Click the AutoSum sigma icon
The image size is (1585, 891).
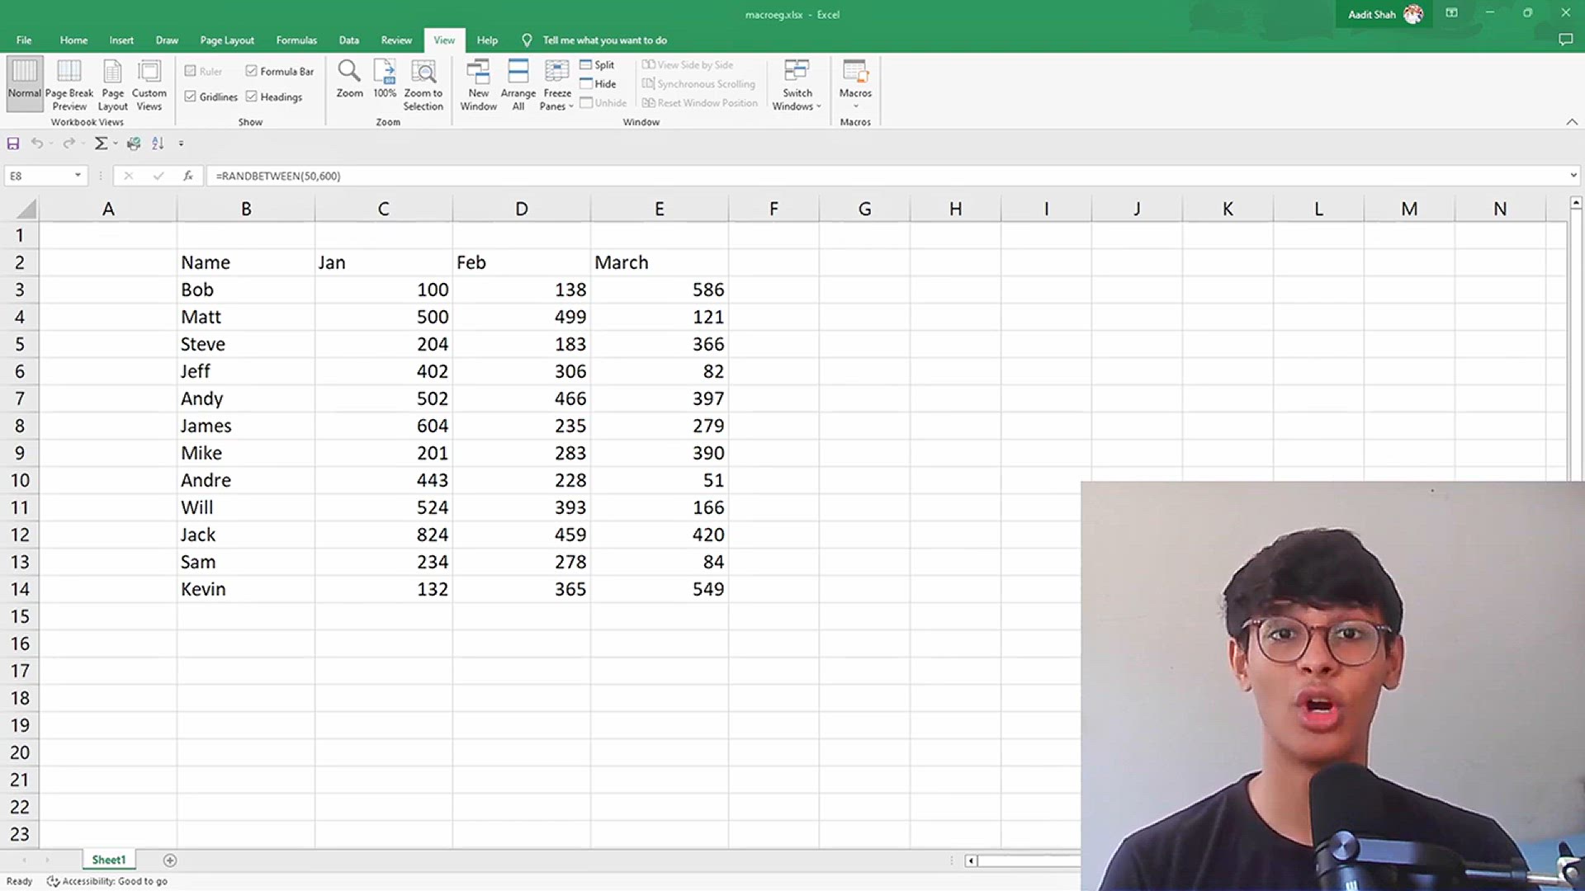[100, 144]
